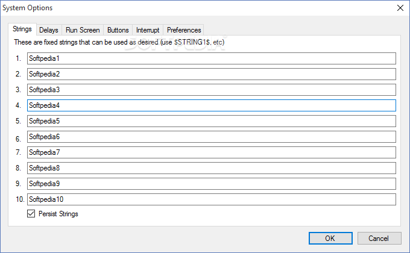
Task: Switch to the Delays tab
Action: coord(49,30)
